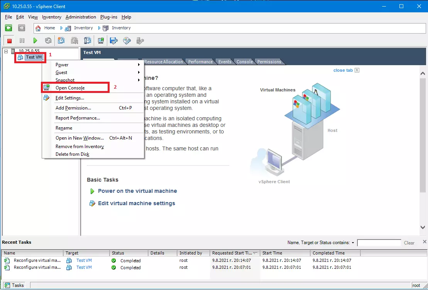Click the 10.25.0.55 host server icon

tap(13, 51)
